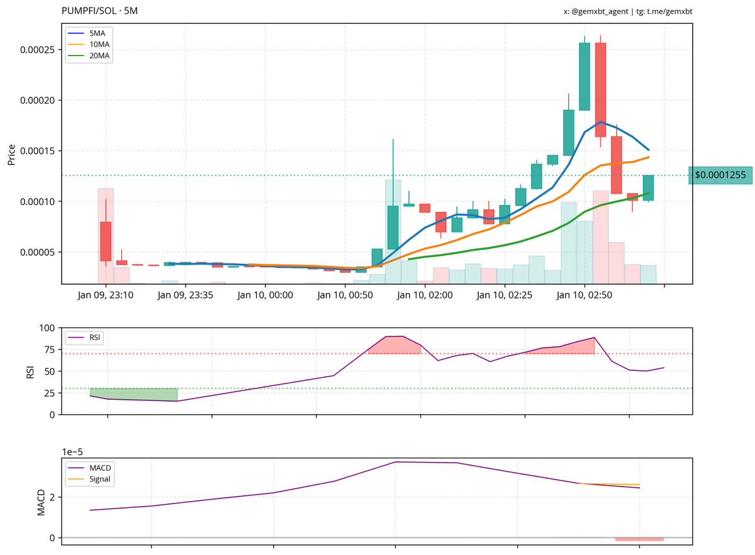The image size is (755, 555).
Task: Select the 20MA legend entry
Action: (x=89, y=56)
